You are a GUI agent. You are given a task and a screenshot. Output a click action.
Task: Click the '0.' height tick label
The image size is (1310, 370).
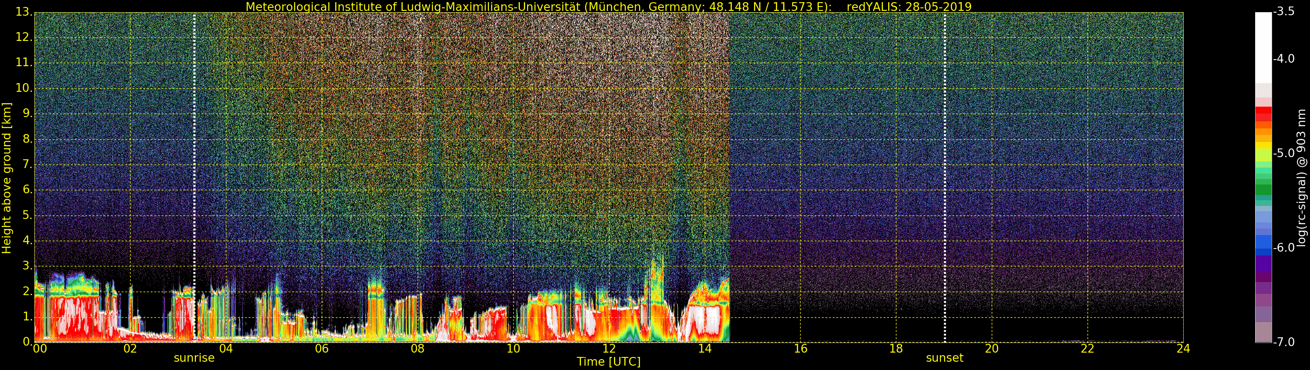27,342
